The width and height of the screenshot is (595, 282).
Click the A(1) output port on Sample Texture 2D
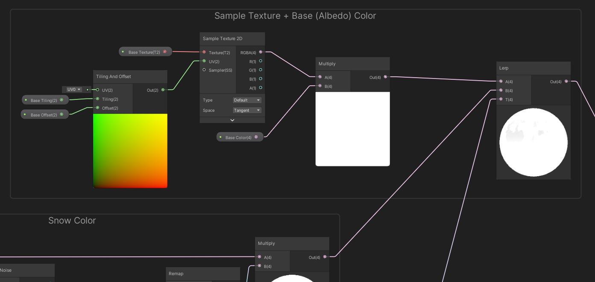(261, 88)
